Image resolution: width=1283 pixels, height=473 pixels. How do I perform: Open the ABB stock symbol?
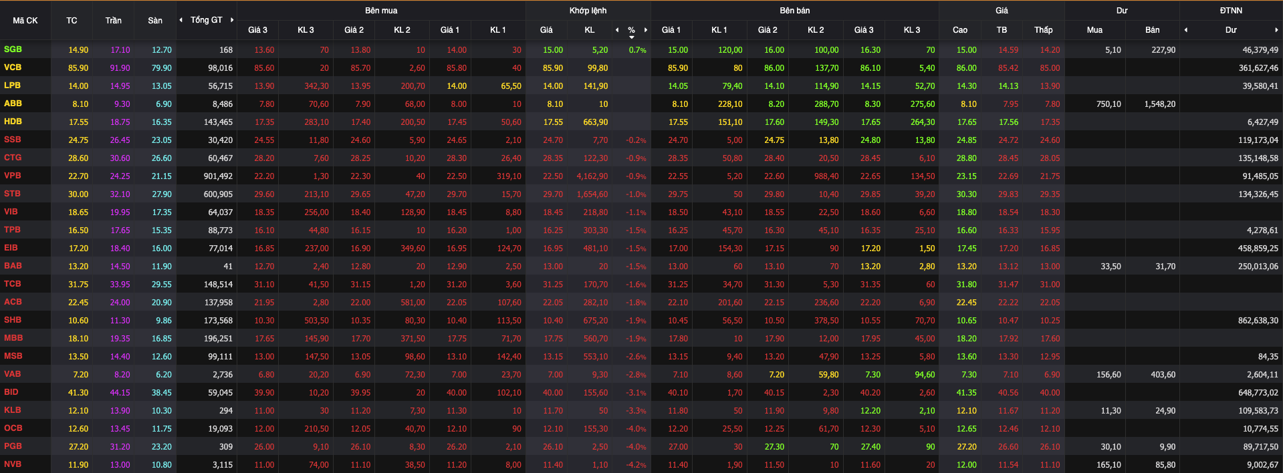pos(13,104)
